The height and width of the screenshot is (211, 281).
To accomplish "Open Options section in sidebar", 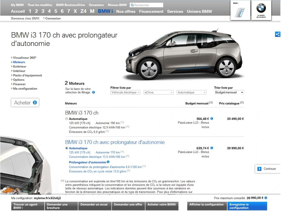I will [x=19, y=80].
